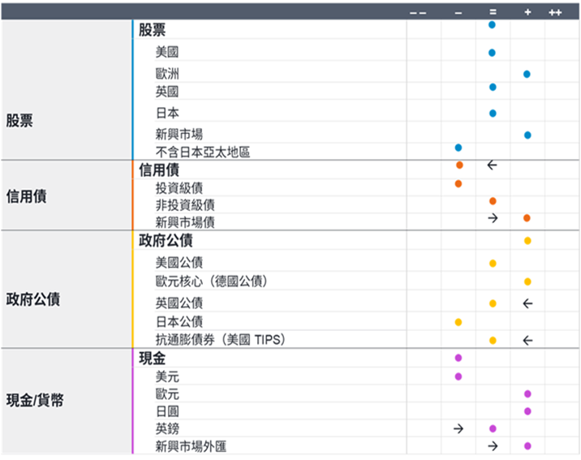Click the right arrow in the 英鎊 row
Image resolution: width=581 pixels, height=460 pixels.
point(458,428)
